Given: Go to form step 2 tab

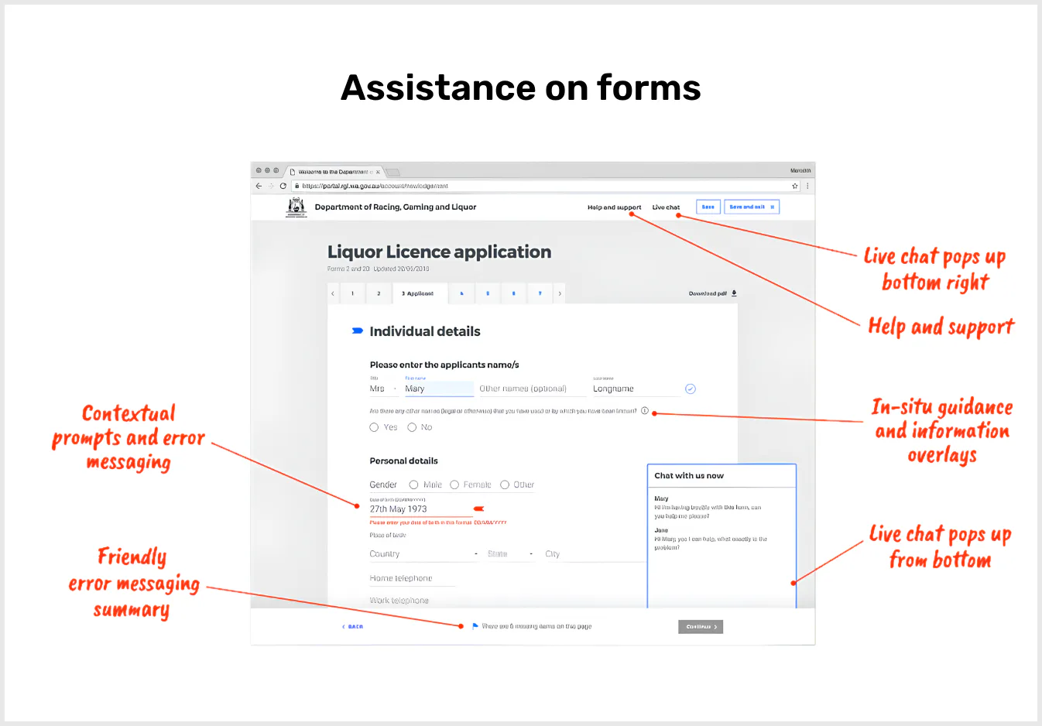Looking at the screenshot, I should [379, 293].
